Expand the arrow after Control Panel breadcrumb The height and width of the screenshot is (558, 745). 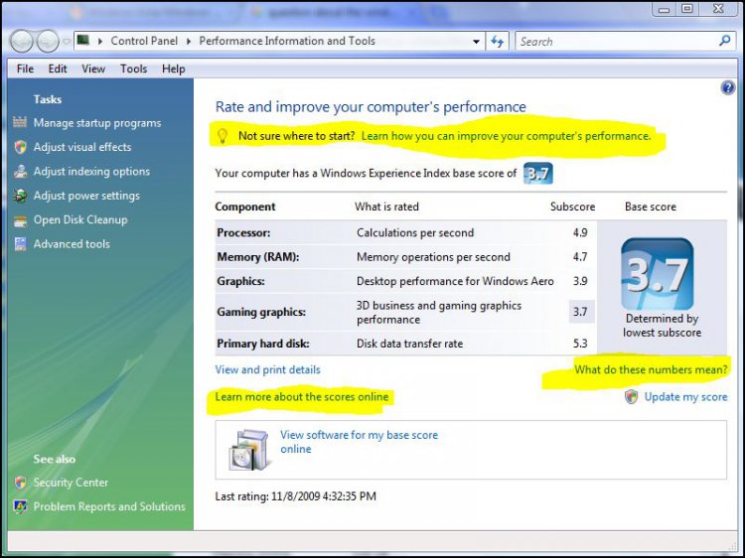tap(189, 42)
